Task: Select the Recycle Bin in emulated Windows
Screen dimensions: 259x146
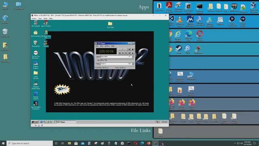Action: 36,44
